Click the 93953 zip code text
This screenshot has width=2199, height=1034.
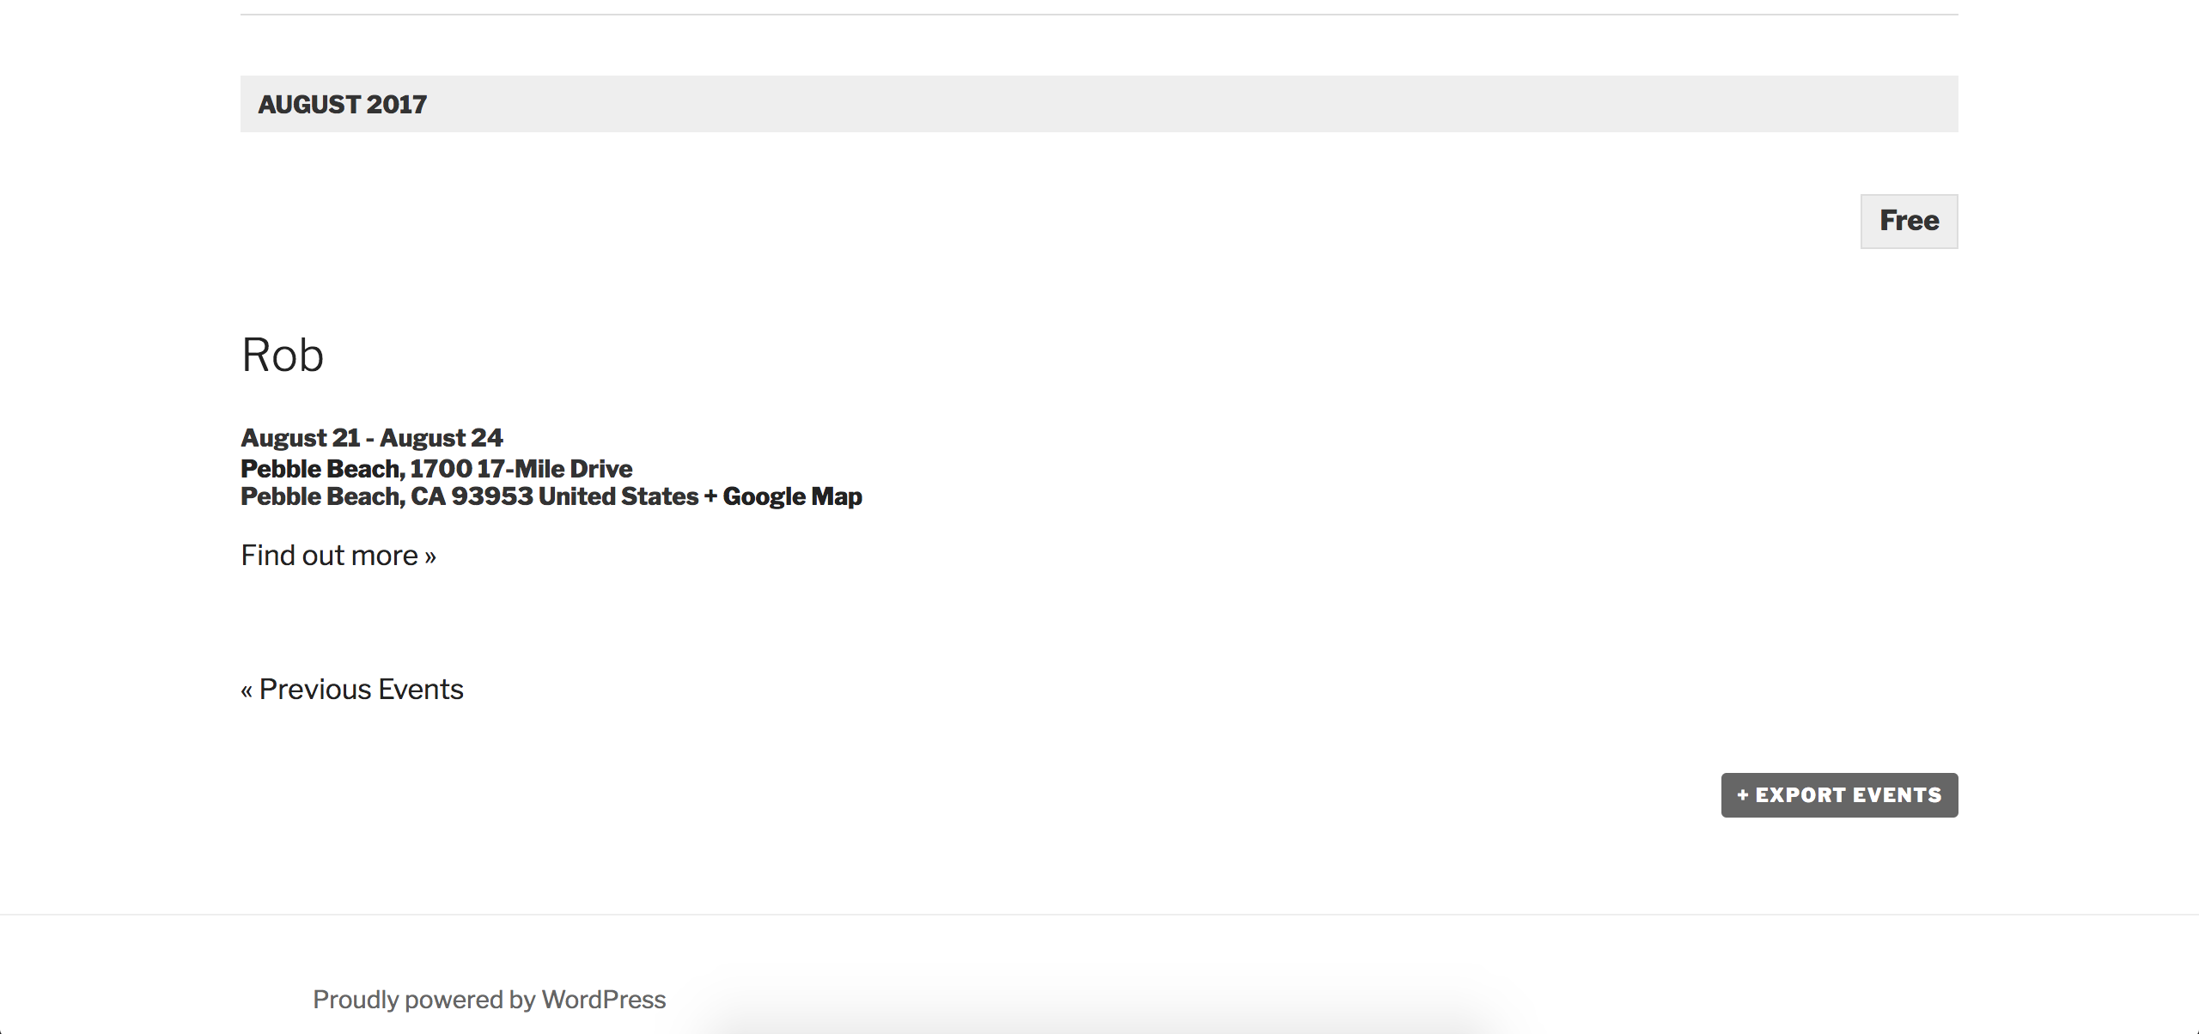[x=491, y=496]
